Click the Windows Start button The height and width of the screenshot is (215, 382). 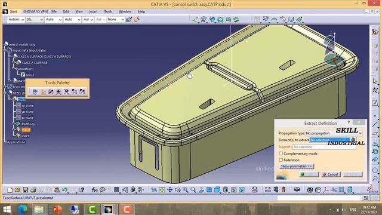(7, 209)
